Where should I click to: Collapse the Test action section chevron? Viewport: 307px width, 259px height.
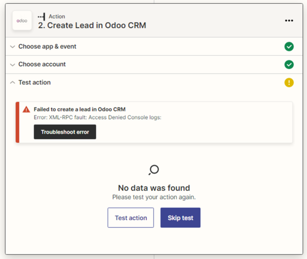pos(12,82)
